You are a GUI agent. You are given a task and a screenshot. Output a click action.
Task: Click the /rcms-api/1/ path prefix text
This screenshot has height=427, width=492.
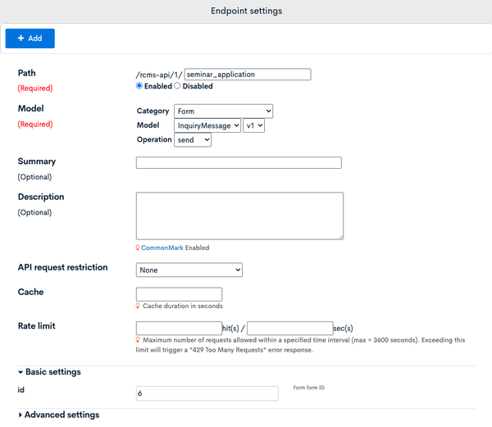(x=159, y=75)
